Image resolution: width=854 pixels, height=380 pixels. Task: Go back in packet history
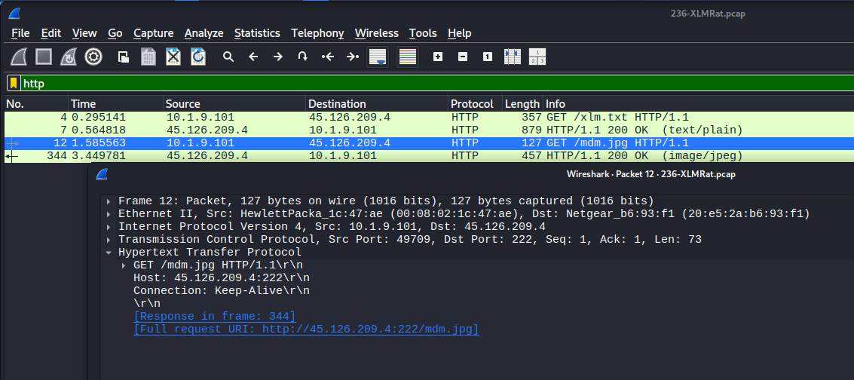(253, 57)
